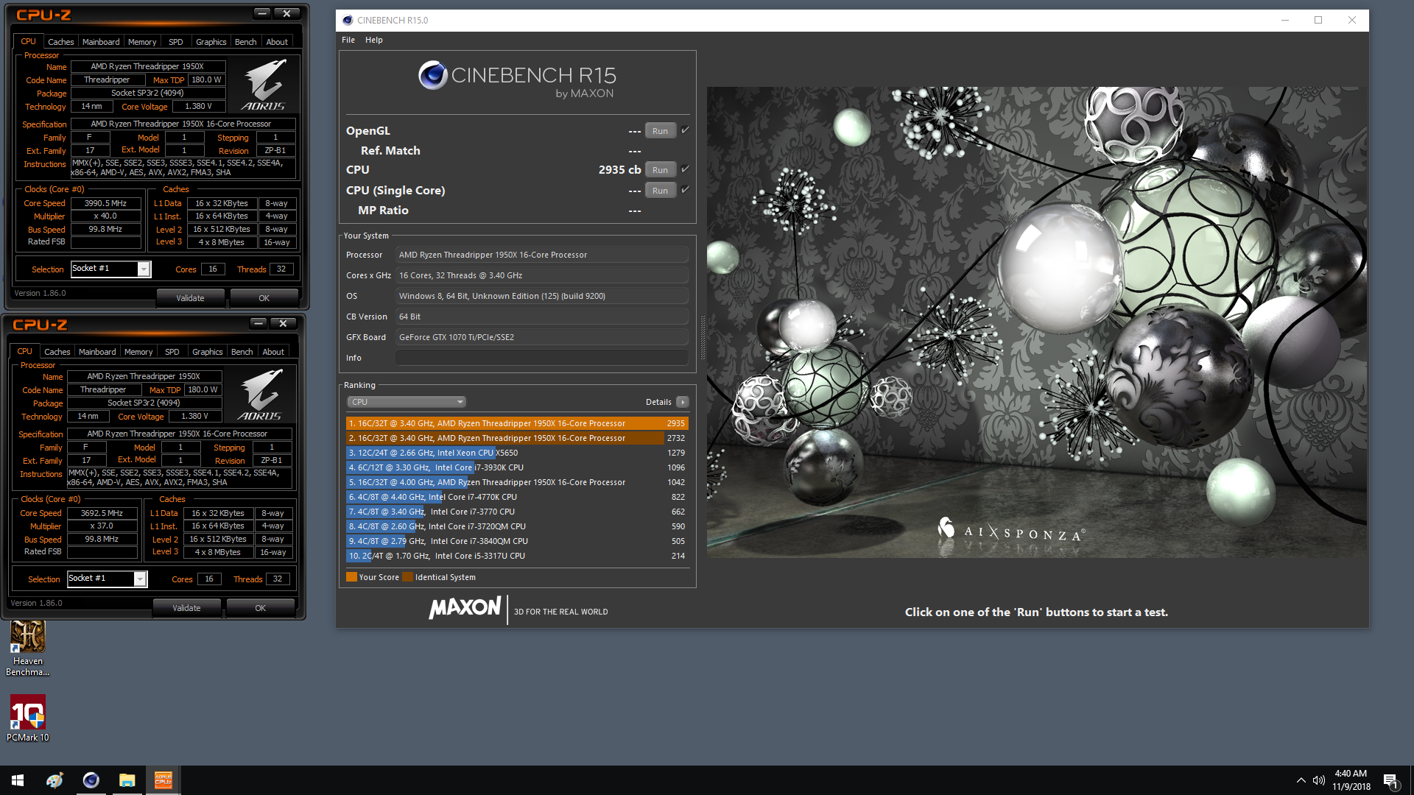Click the Processor name field in Cinebench
Screen dimensions: 1414x795
click(x=542, y=255)
